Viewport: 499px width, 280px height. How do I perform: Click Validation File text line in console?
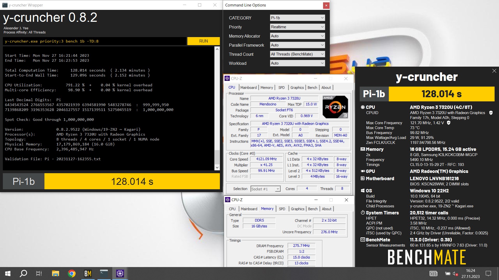[x=53, y=159]
